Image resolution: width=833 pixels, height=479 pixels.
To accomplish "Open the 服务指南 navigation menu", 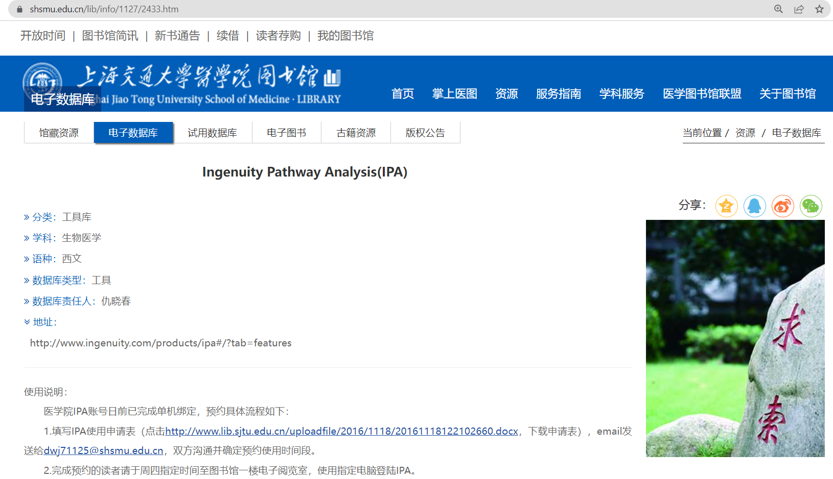I will point(558,94).
